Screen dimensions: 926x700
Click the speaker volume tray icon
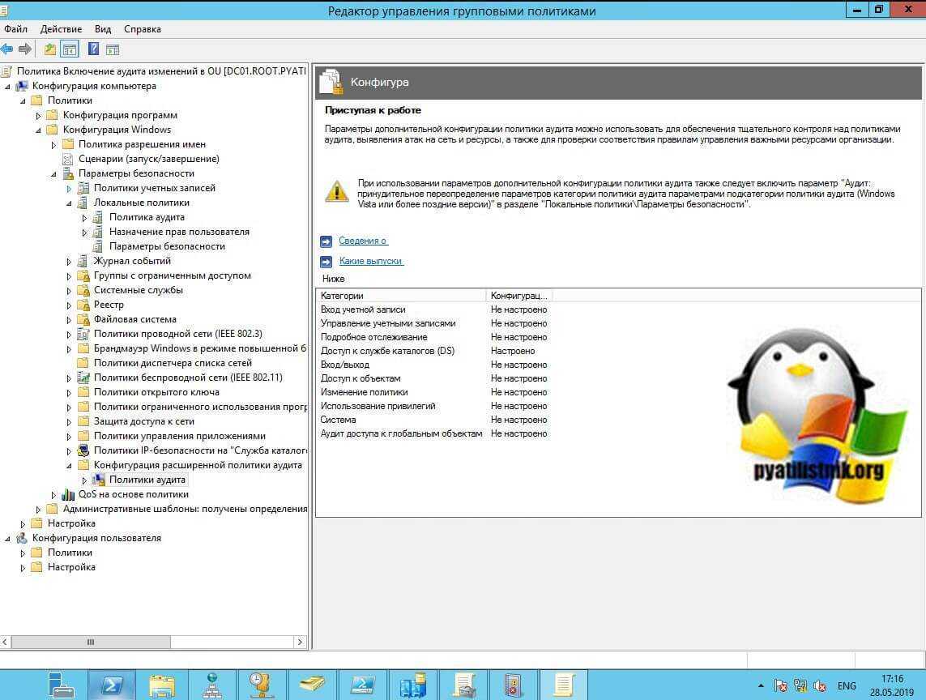[819, 685]
